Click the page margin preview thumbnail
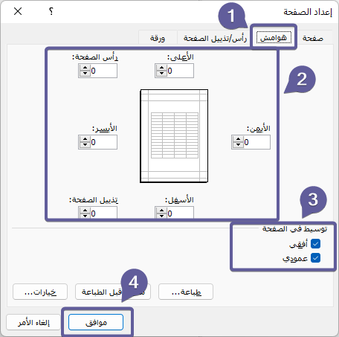This screenshot has height=337, width=339. pos(174,136)
